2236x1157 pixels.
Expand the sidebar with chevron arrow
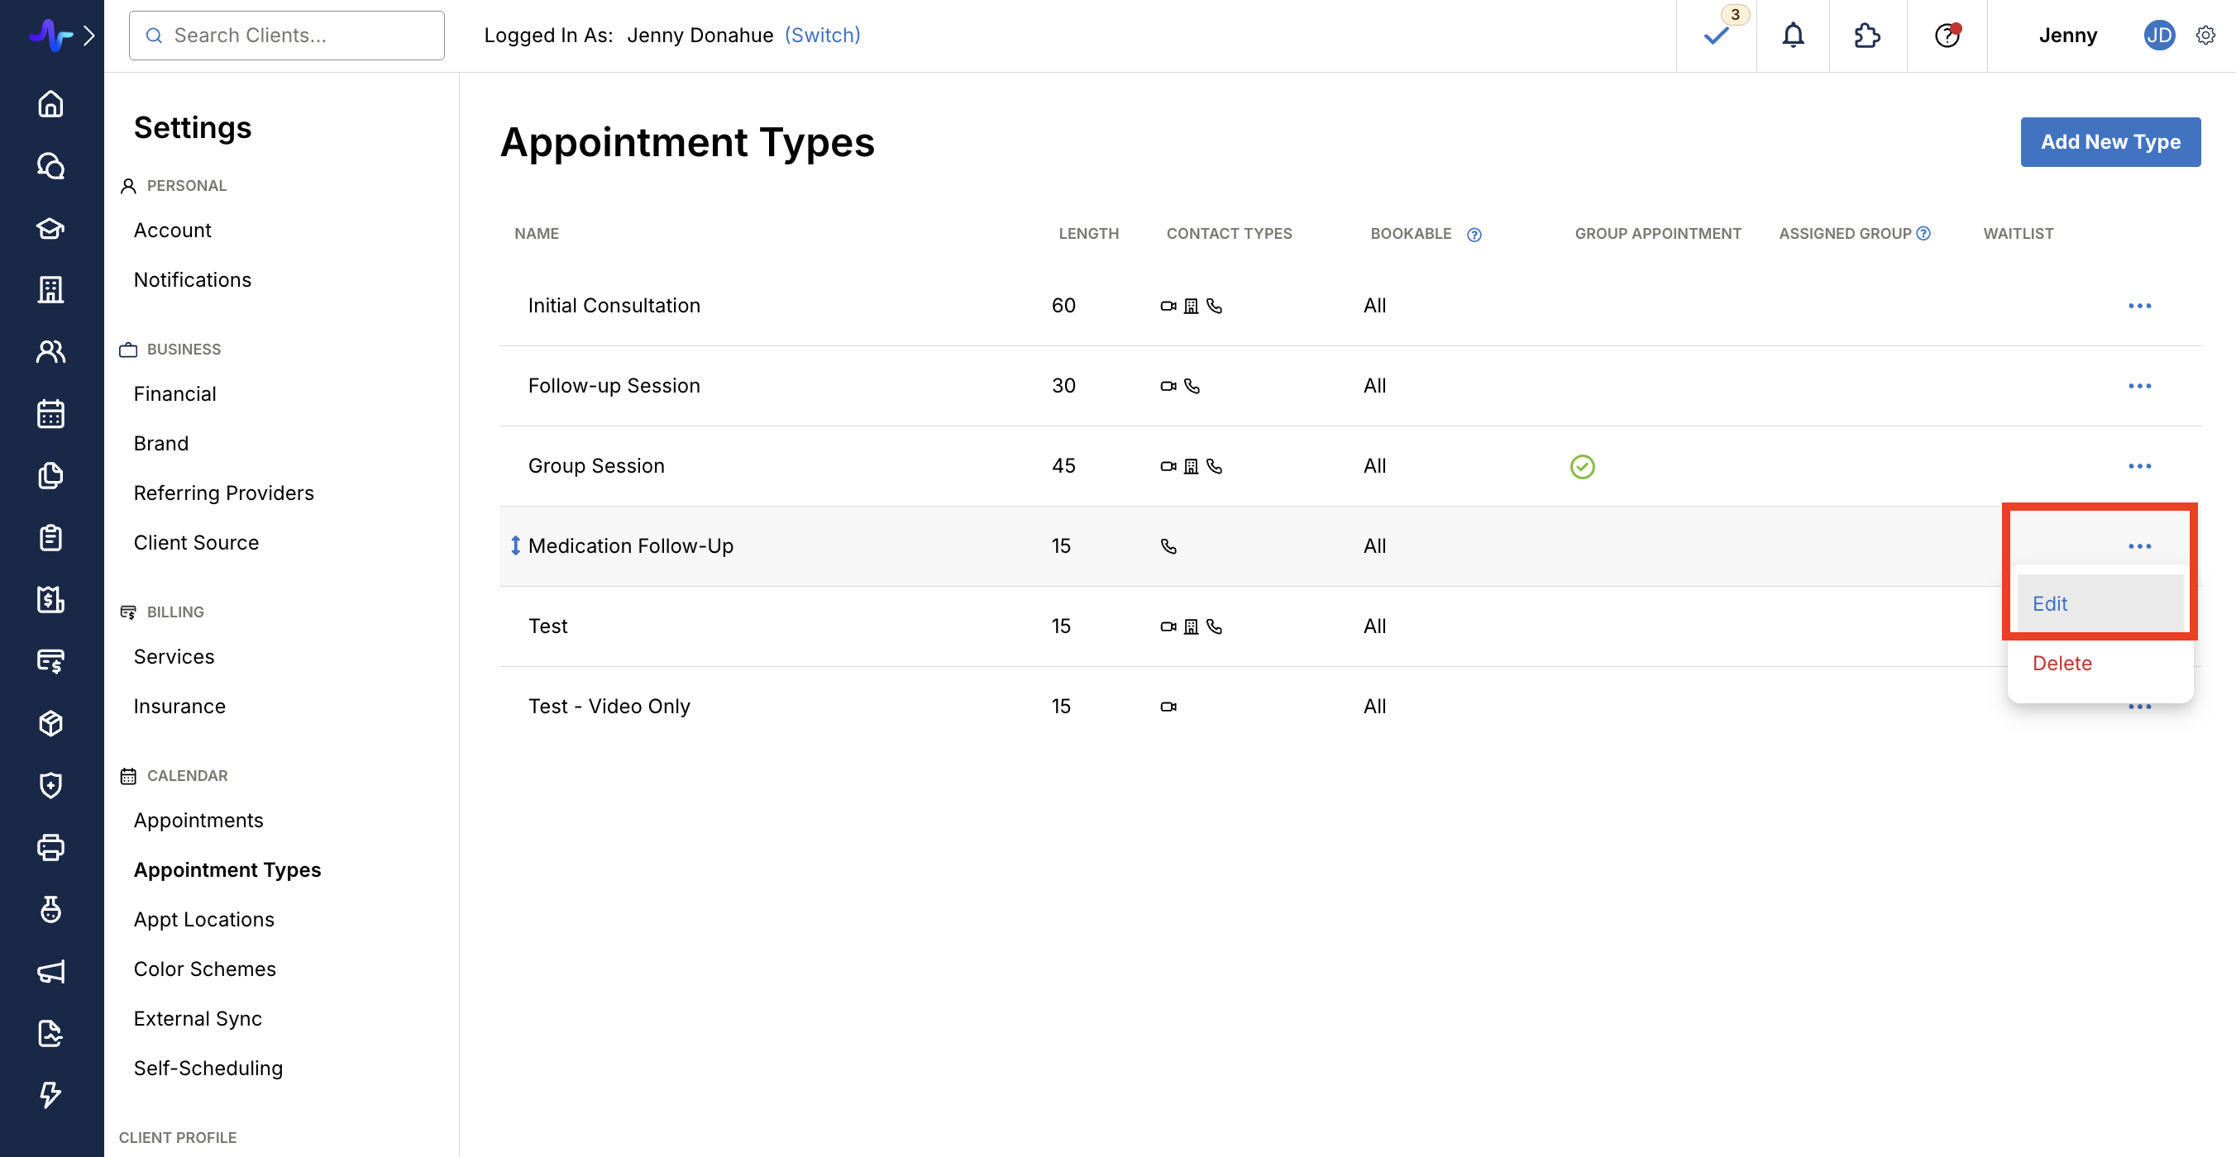[x=88, y=36]
